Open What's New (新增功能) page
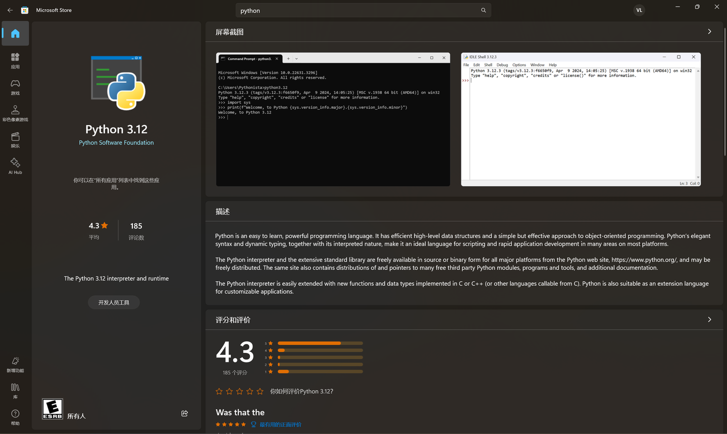 [15, 364]
